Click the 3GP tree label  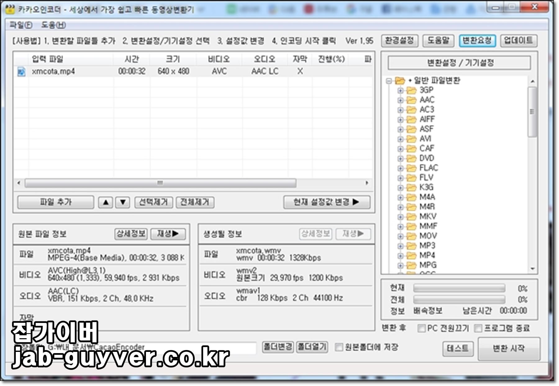tap(426, 90)
